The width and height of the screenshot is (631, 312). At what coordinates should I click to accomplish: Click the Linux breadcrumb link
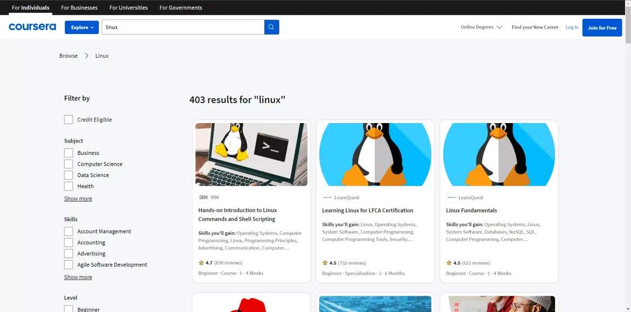pos(102,56)
